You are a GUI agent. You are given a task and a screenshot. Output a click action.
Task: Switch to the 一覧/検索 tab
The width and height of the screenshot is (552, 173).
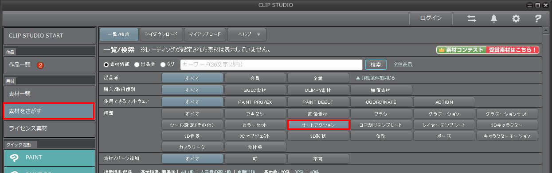pyautogui.click(x=119, y=34)
